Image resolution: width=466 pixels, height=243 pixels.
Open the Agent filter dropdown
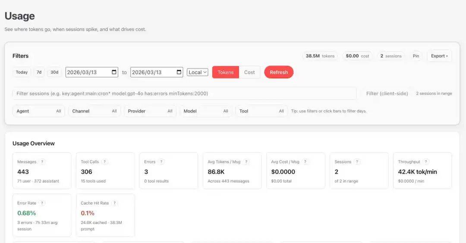click(39, 111)
